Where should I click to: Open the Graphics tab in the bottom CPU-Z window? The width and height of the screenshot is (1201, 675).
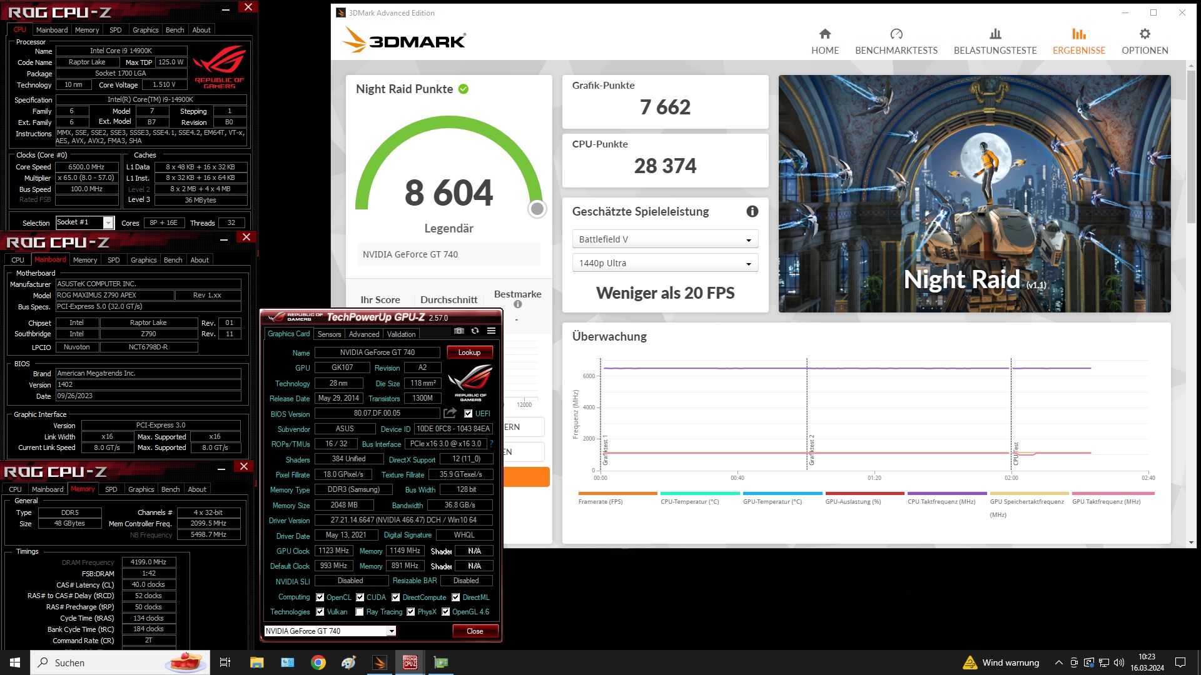(x=141, y=489)
